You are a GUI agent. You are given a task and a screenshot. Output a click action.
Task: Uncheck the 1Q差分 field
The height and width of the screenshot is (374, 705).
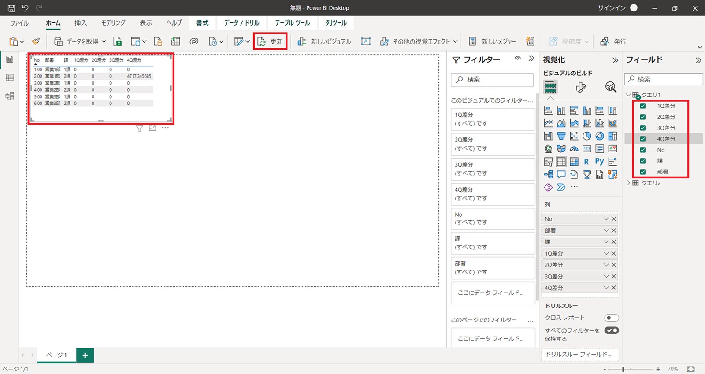point(643,106)
